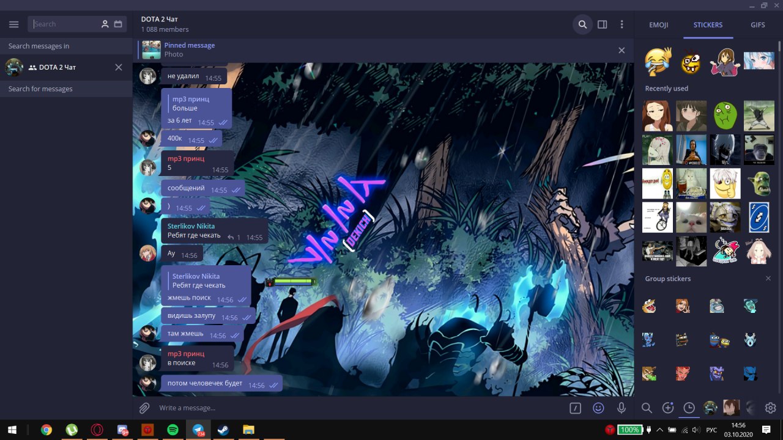Hide the pinned message bar
This screenshot has width=783, height=440.
(622, 50)
